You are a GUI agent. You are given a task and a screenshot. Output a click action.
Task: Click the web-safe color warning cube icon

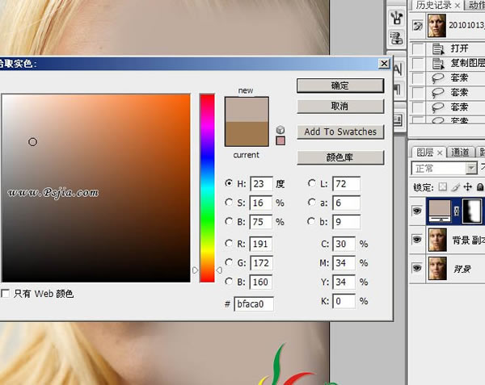(x=280, y=130)
